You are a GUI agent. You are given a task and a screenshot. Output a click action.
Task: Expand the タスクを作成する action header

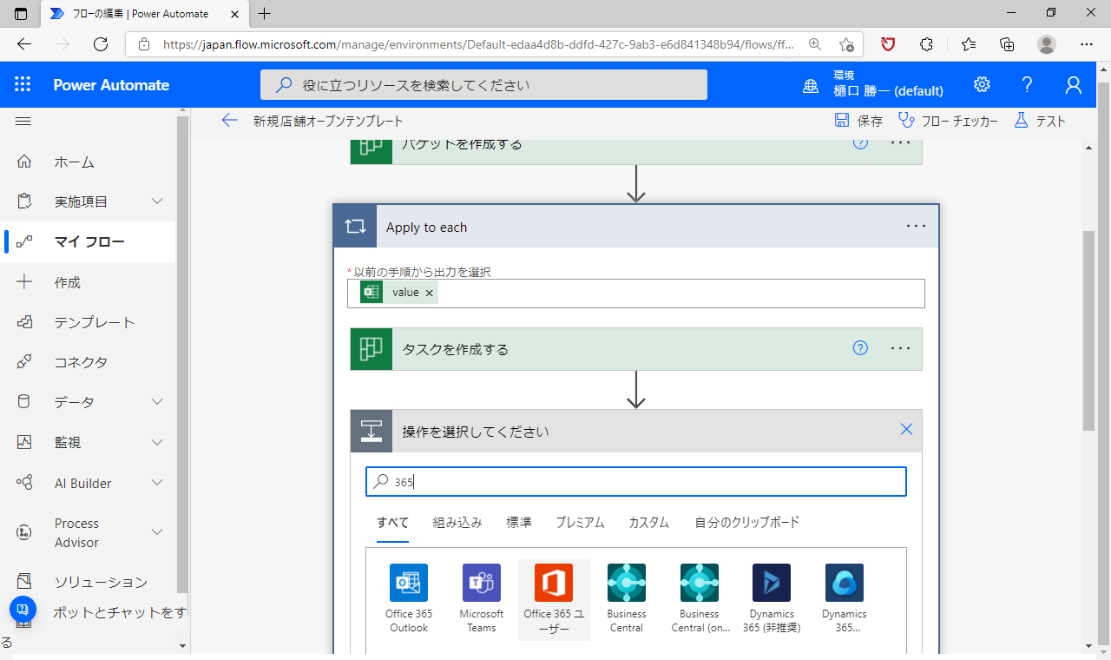click(x=636, y=349)
